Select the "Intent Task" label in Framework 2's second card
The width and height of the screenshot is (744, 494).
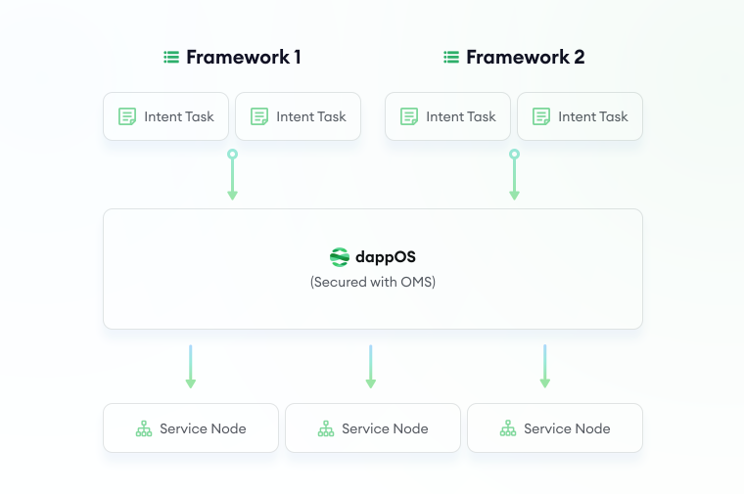592,116
